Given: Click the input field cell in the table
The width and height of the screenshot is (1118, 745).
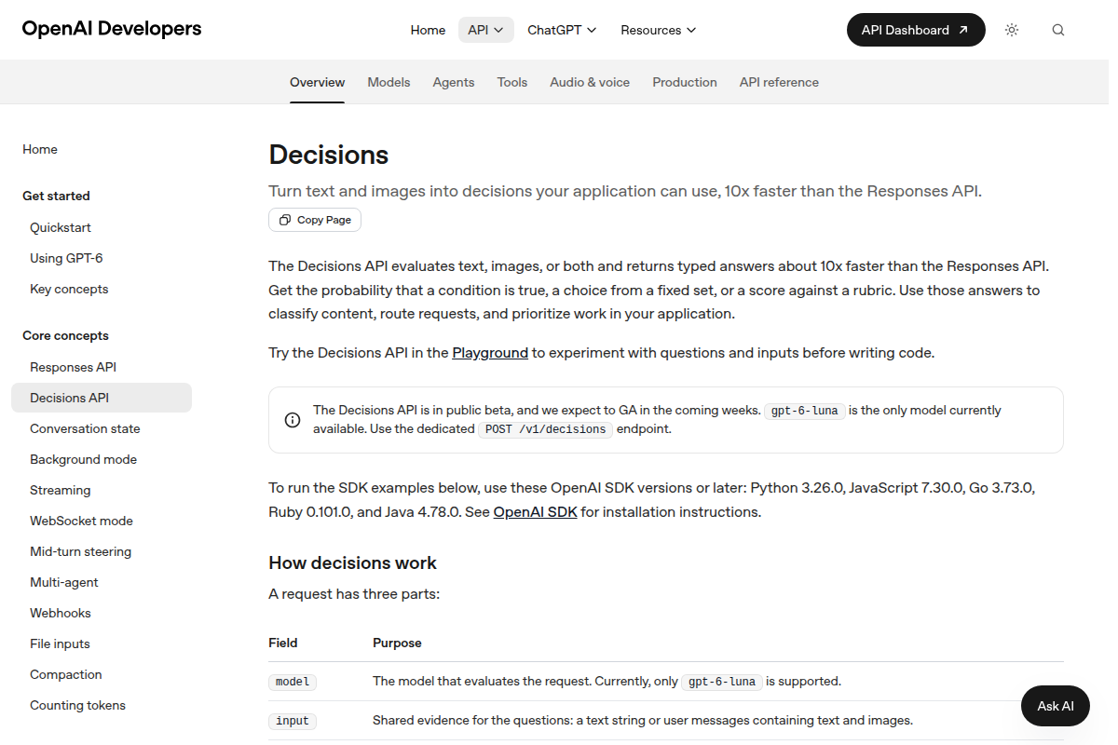Looking at the screenshot, I should (293, 721).
